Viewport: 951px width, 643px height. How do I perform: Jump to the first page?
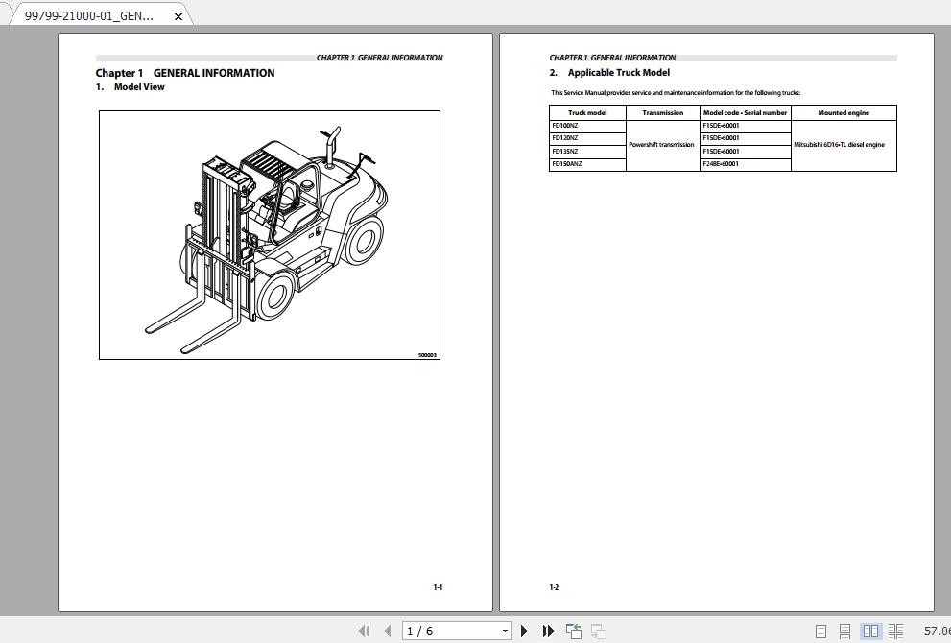365,631
